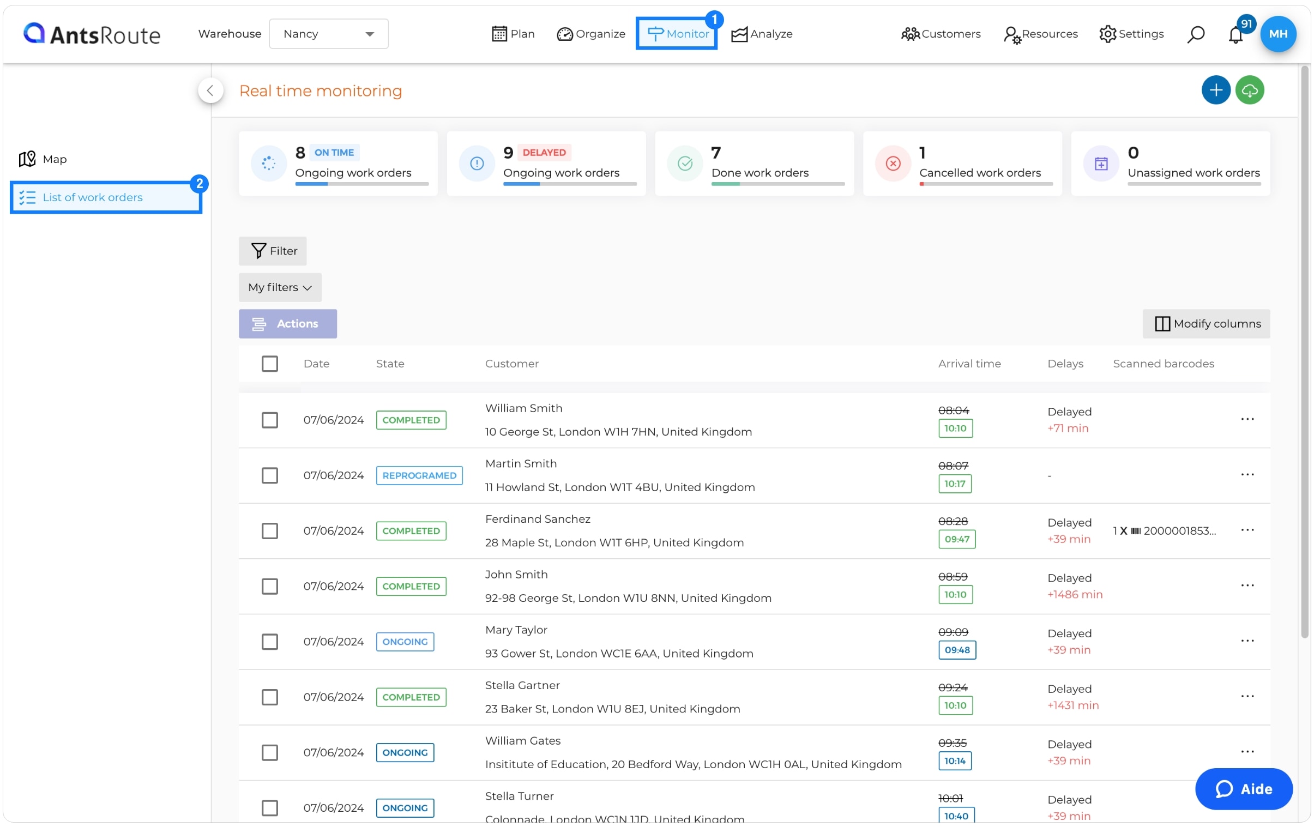Open the Aide chat help button
Image resolution: width=1314 pixels, height=827 pixels.
point(1243,788)
